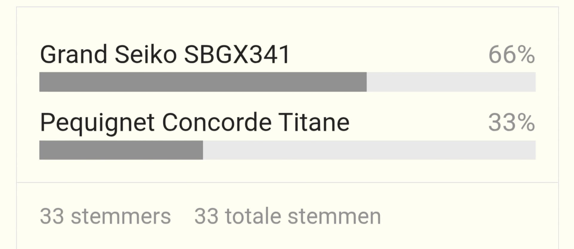The height and width of the screenshot is (249, 574).
Task: Select the Pequignet Concorde Titane poll option
Action: point(194,122)
